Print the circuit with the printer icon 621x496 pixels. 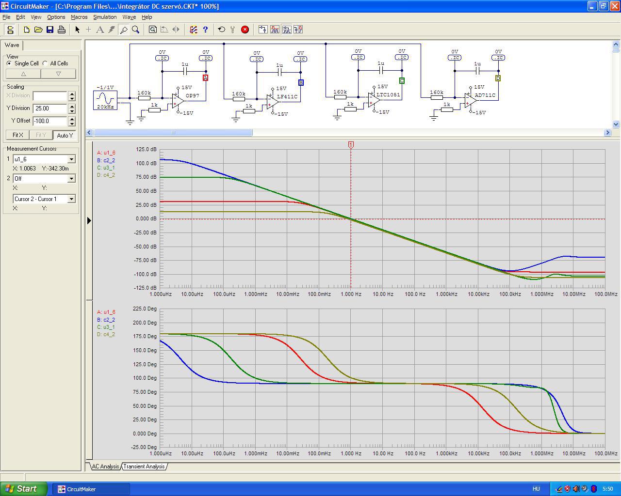click(62, 30)
